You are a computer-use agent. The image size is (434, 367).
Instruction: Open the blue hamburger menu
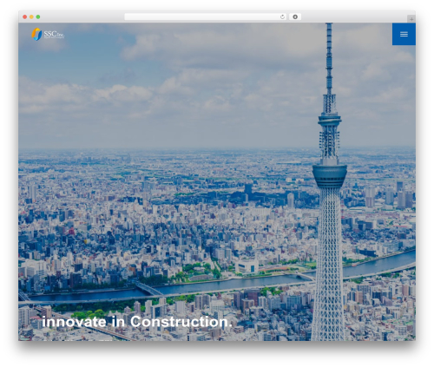(404, 34)
